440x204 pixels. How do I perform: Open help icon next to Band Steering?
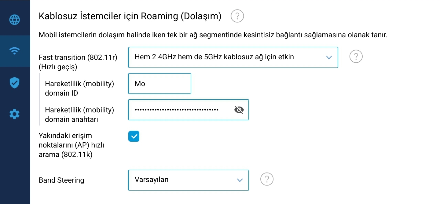(267, 180)
